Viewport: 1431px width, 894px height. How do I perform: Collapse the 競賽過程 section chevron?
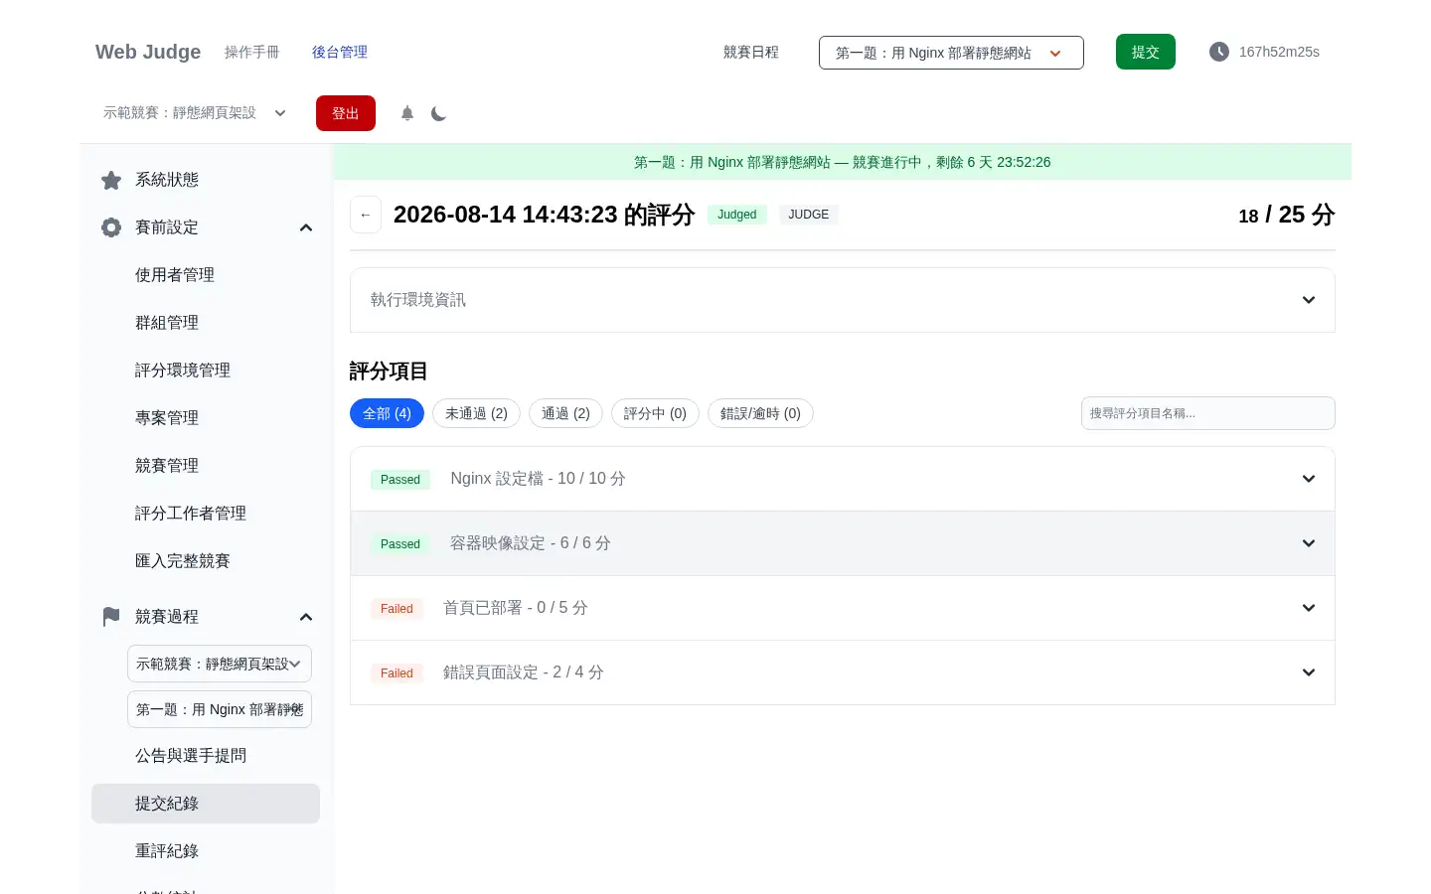coord(306,617)
